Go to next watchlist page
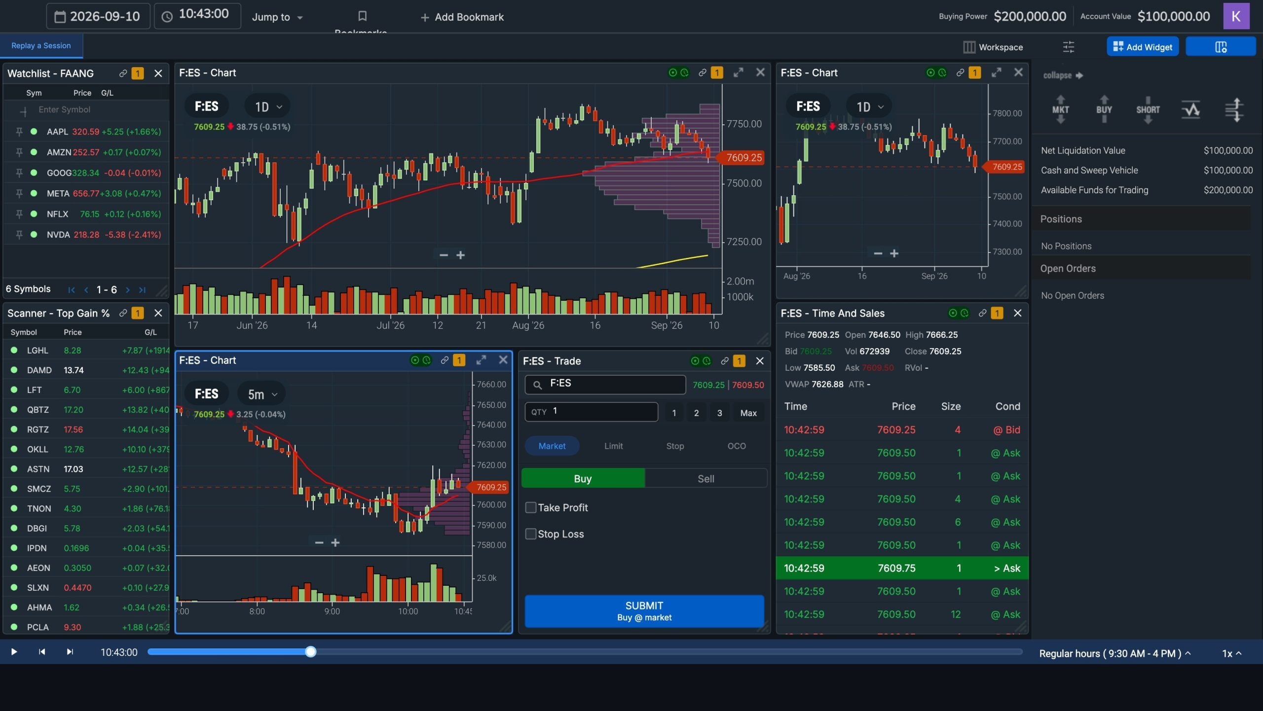Viewport: 1263px width, 711px height. [128, 290]
